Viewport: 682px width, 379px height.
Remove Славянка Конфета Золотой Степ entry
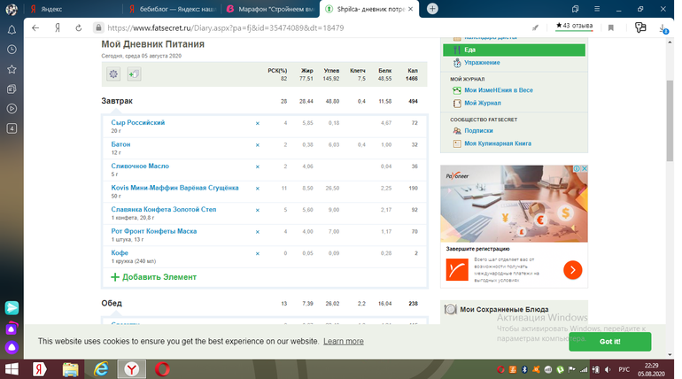pyautogui.click(x=258, y=211)
